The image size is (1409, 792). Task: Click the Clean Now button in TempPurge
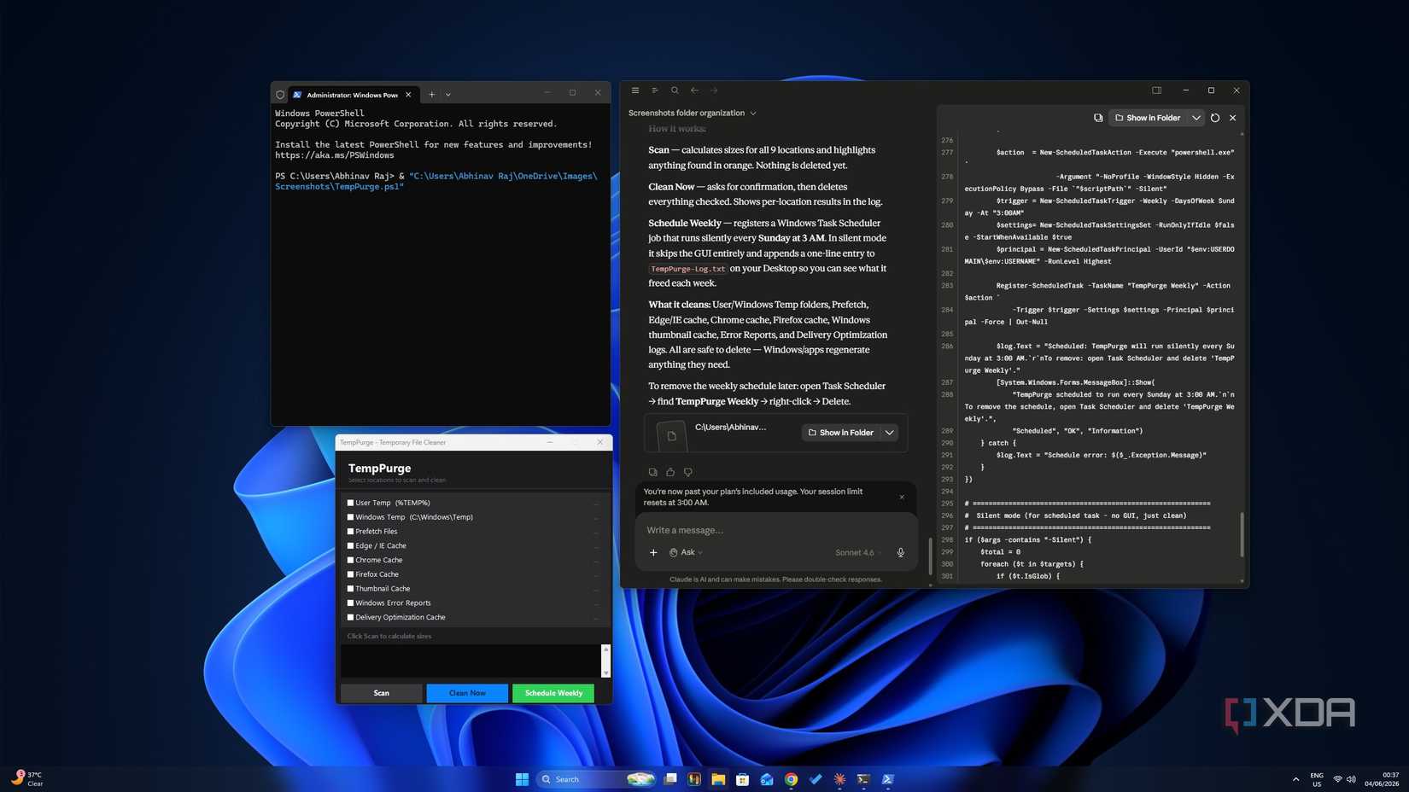(x=467, y=693)
